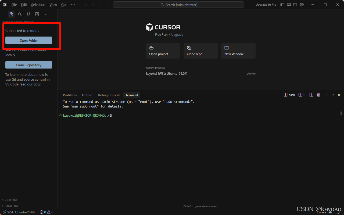The width and height of the screenshot is (344, 215).
Task: Open recent project kayokoi [WSL: Ubuntu-24.04]
Action: (x=167, y=74)
